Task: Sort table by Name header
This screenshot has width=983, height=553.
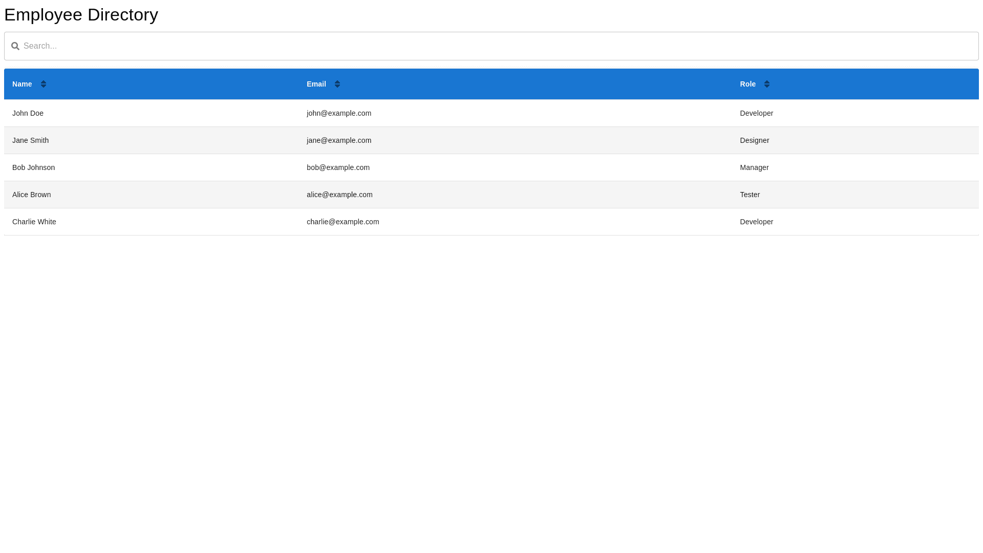Action: point(22,84)
